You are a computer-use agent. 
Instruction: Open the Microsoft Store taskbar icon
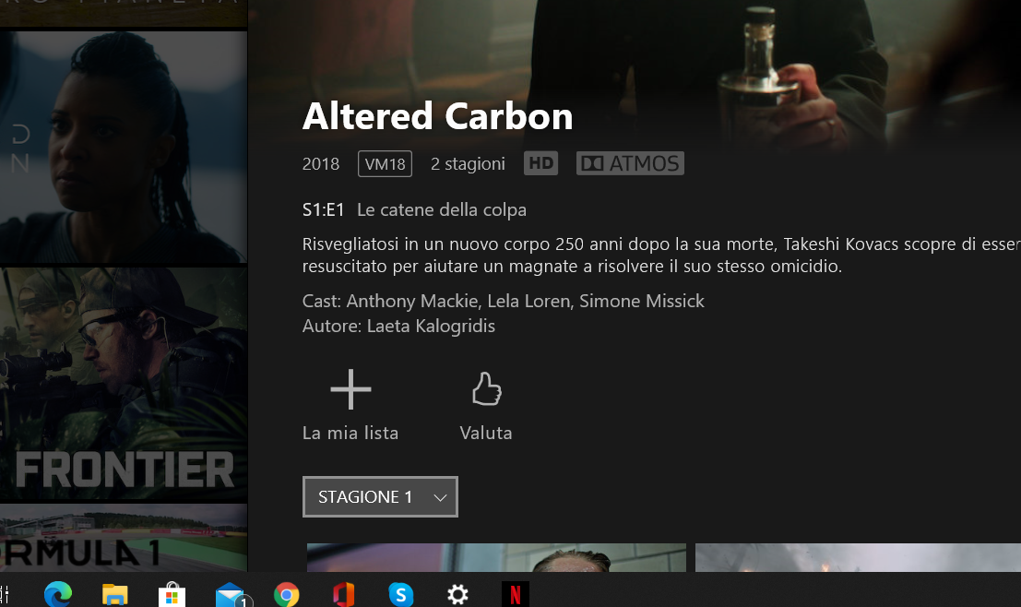(172, 594)
